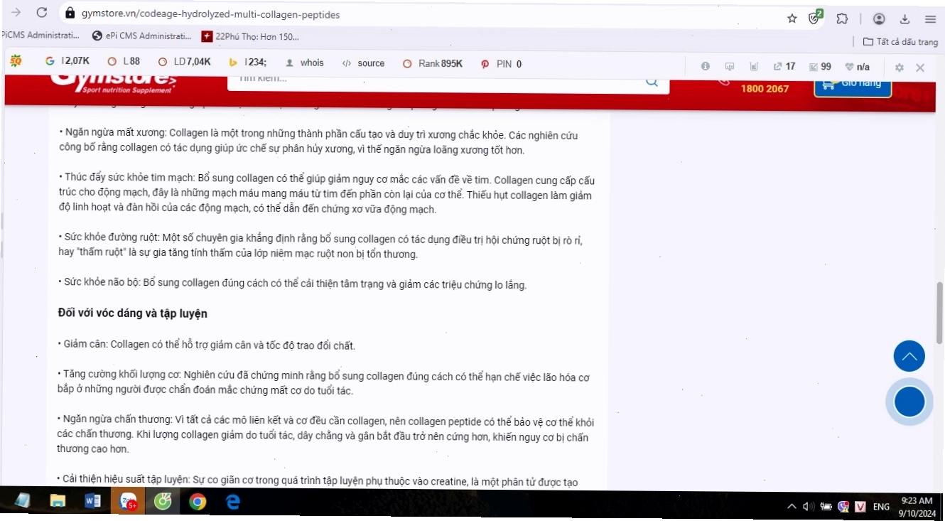The width and height of the screenshot is (945, 521).
Task: Click the external links count 17
Action: (784, 67)
